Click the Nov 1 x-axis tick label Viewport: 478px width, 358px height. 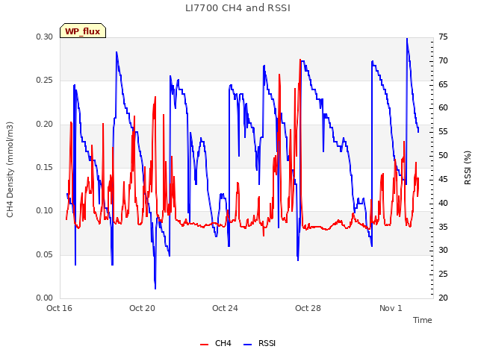pyautogui.click(x=391, y=308)
